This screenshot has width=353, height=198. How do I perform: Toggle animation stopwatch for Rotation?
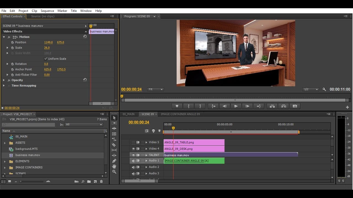tap(12, 64)
